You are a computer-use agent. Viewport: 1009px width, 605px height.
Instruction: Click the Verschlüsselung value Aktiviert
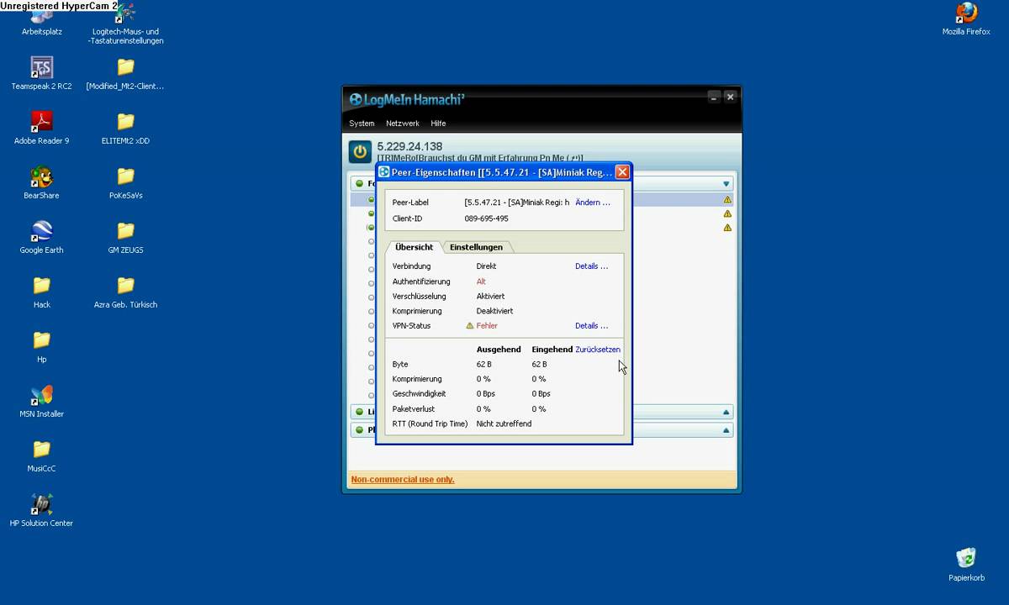point(490,297)
